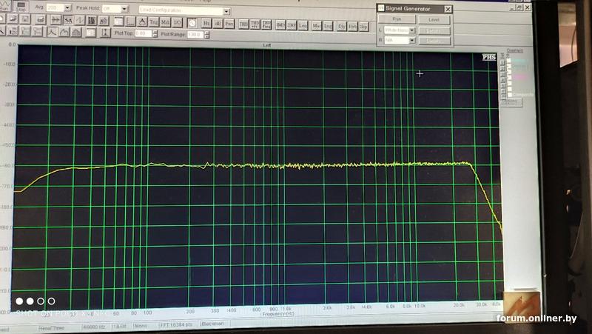Screen dimensions: 592x334
Task: Click the Real Time status bar entry
Action: (51, 328)
